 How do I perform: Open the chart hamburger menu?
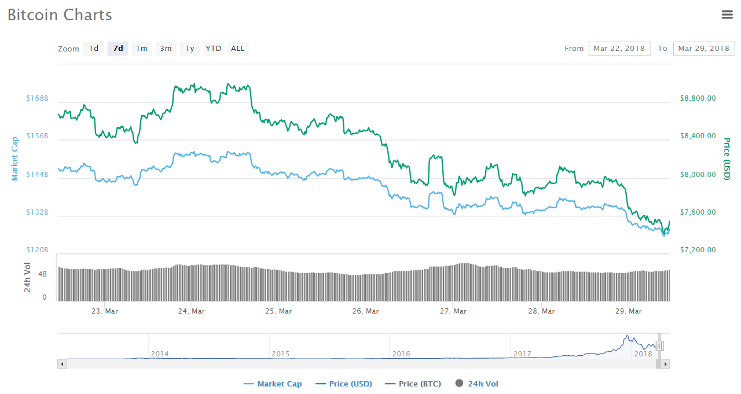727,15
